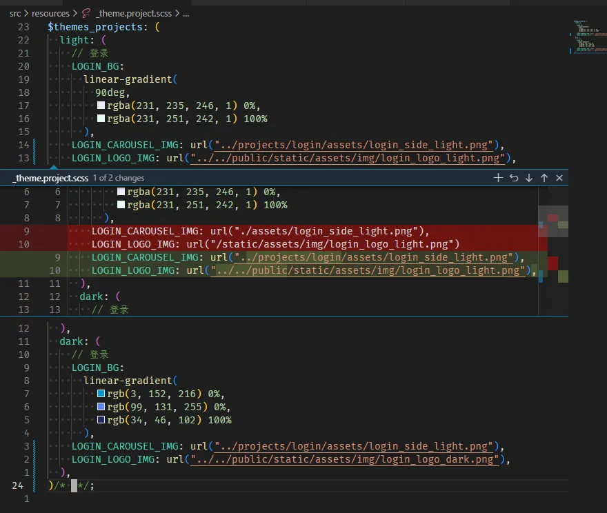The height and width of the screenshot is (513, 607).
Task: Follow login_side_light.png link in the dark theme block
Action: click(354, 446)
